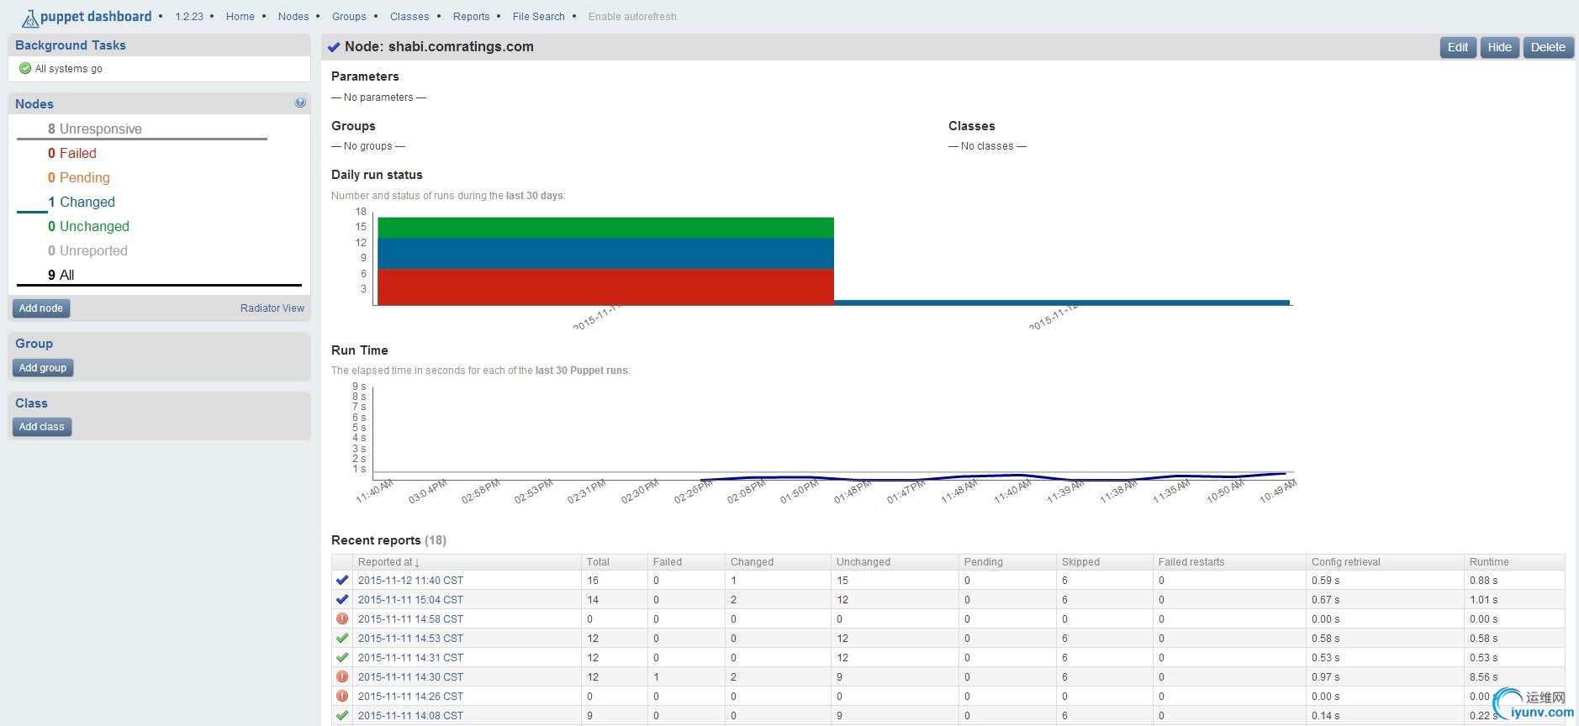1579x726 pixels.
Task: Click green checkmark icon for 14:53 report
Action: point(342,638)
